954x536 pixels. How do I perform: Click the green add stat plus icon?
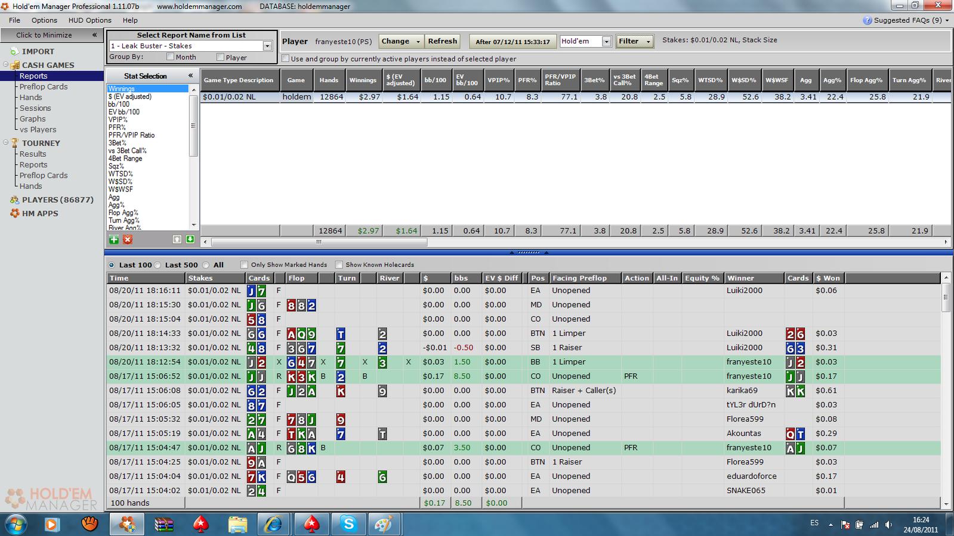tap(113, 239)
